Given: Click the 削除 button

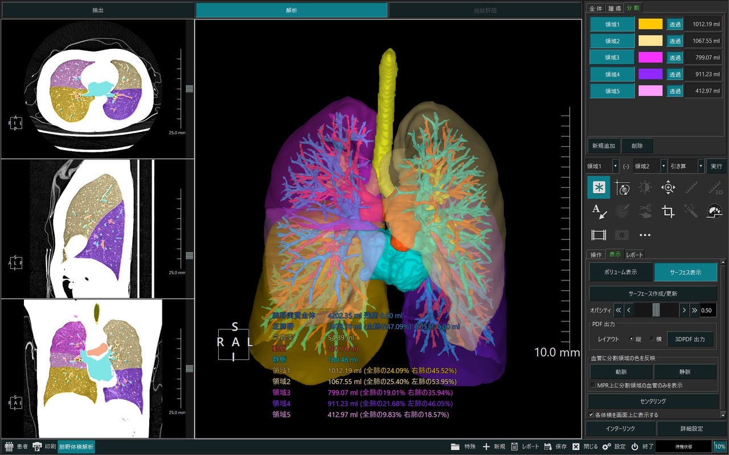Looking at the screenshot, I should pyautogui.click(x=637, y=146).
